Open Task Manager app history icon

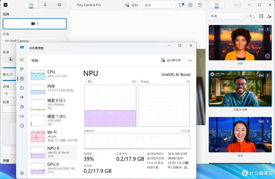click(22, 88)
